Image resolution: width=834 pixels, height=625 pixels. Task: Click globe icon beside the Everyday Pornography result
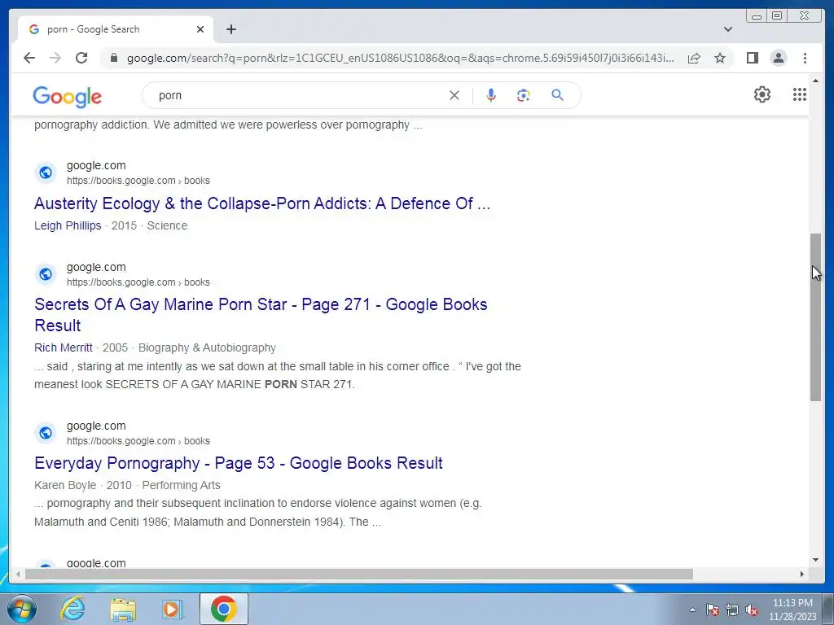click(46, 433)
